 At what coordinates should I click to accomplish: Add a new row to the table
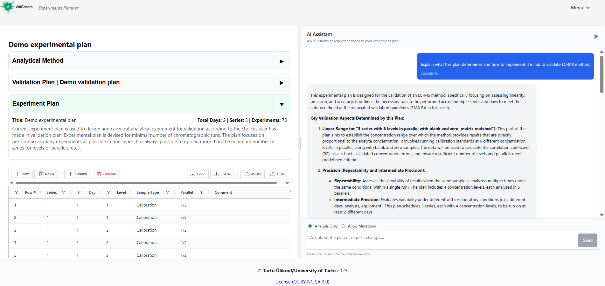pyautogui.click(x=22, y=174)
